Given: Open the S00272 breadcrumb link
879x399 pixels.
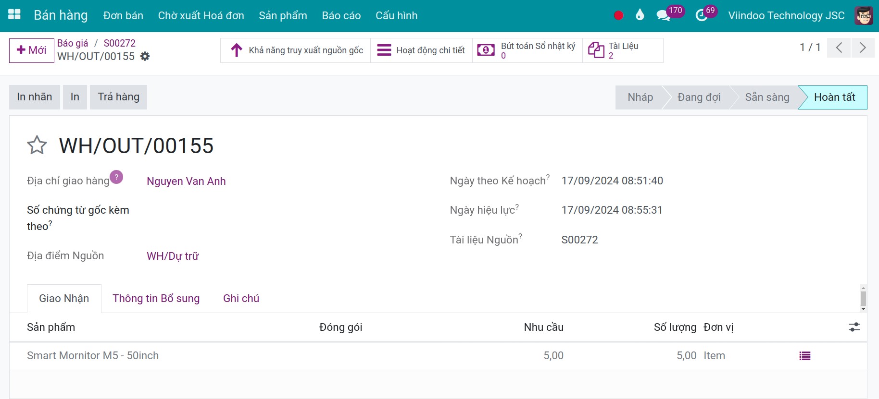Looking at the screenshot, I should coord(119,43).
